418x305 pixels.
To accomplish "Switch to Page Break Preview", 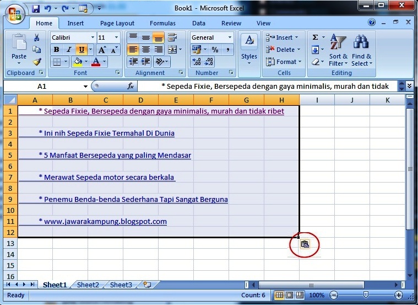I will (300, 295).
